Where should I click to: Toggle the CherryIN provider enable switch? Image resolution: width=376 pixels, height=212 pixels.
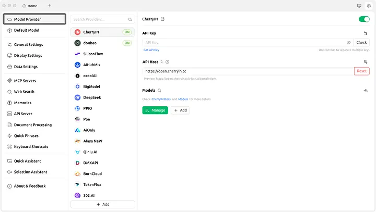tap(364, 19)
